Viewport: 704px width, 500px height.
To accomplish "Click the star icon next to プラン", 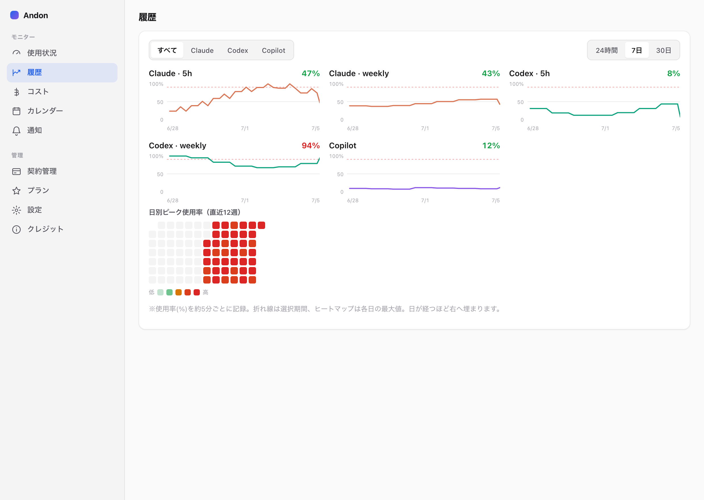I will click(16, 191).
